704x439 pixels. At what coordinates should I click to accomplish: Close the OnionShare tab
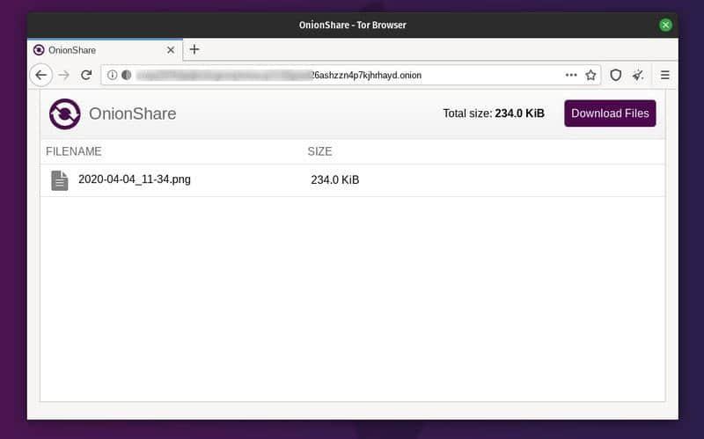click(x=171, y=50)
